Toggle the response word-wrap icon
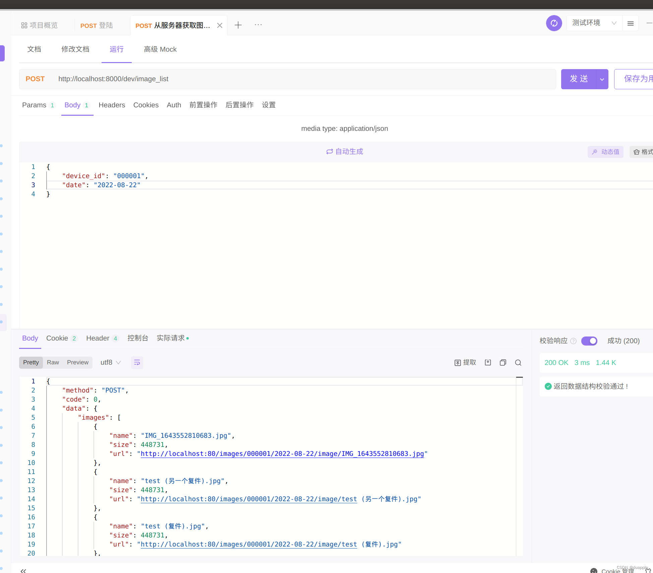This screenshot has width=653, height=573. [x=137, y=363]
